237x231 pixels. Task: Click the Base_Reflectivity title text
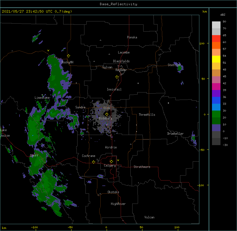tap(118, 4)
